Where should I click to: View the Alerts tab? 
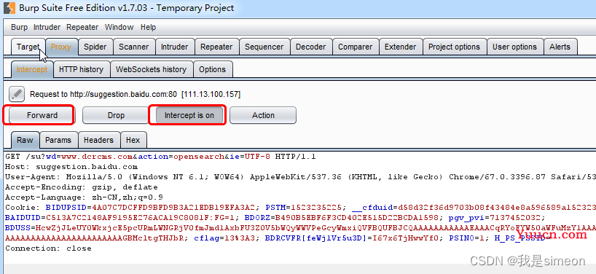pyautogui.click(x=560, y=47)
